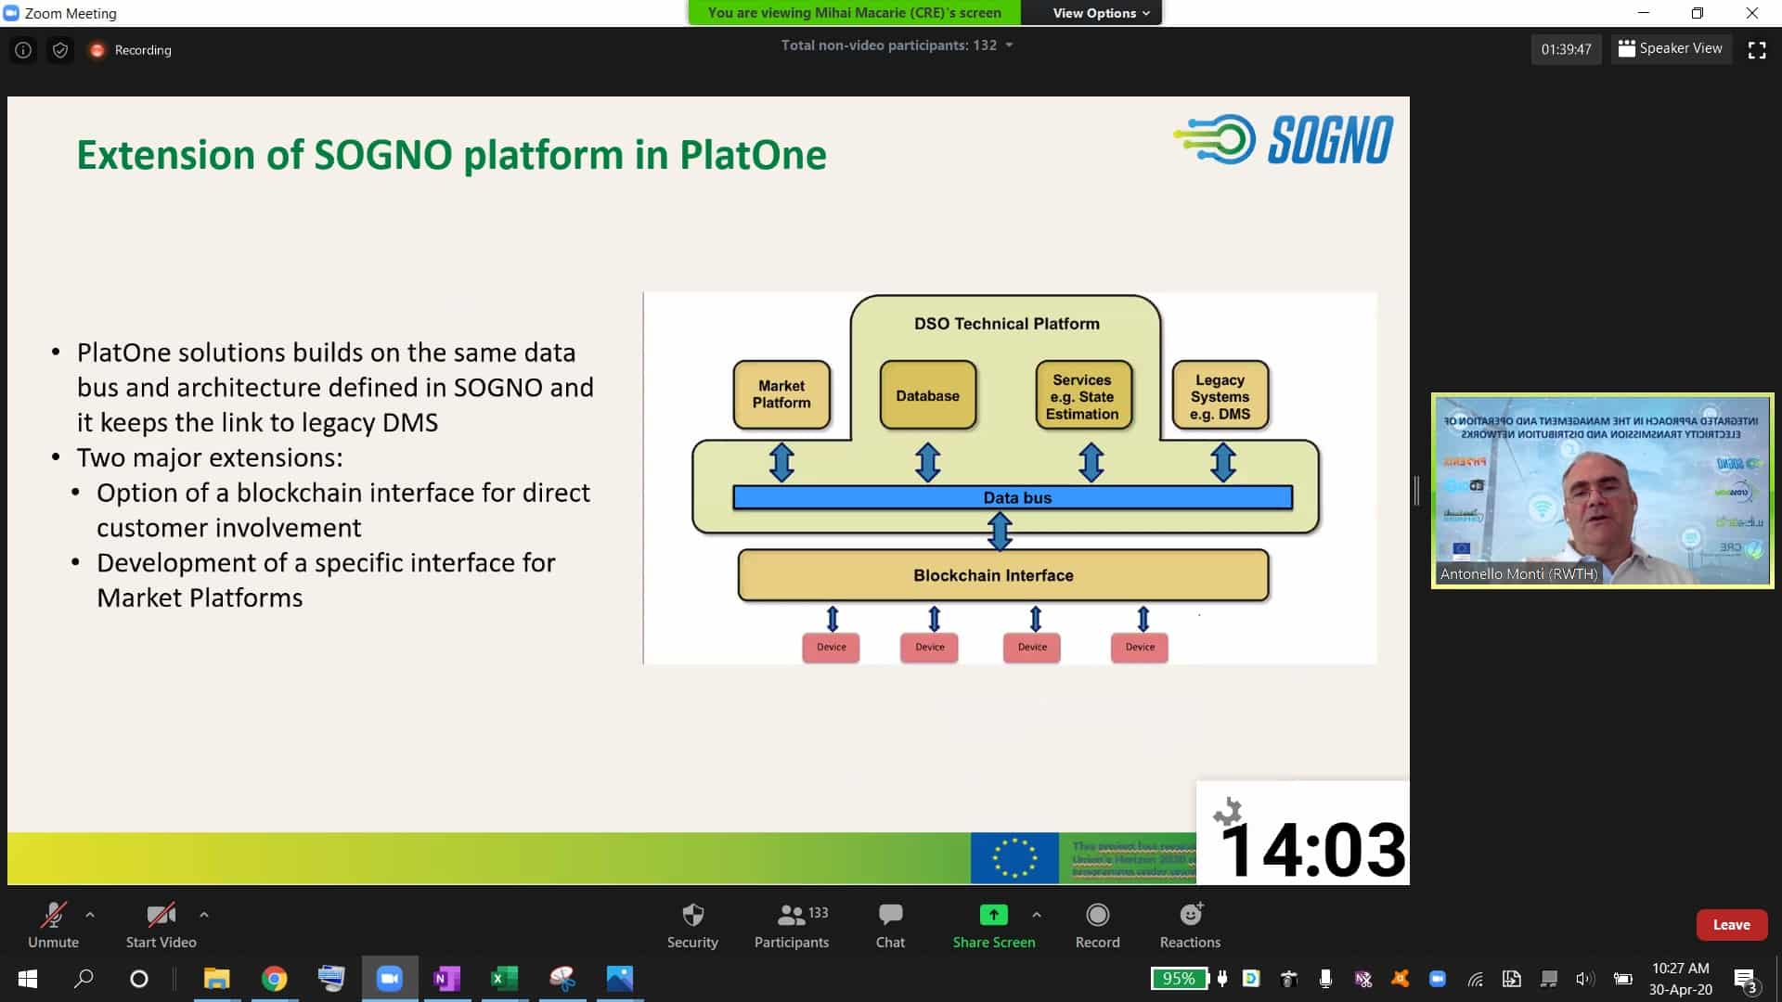Open Photos app from taskbar
The width and height of the screenshot is (1782, 1002).
point(620,979)
